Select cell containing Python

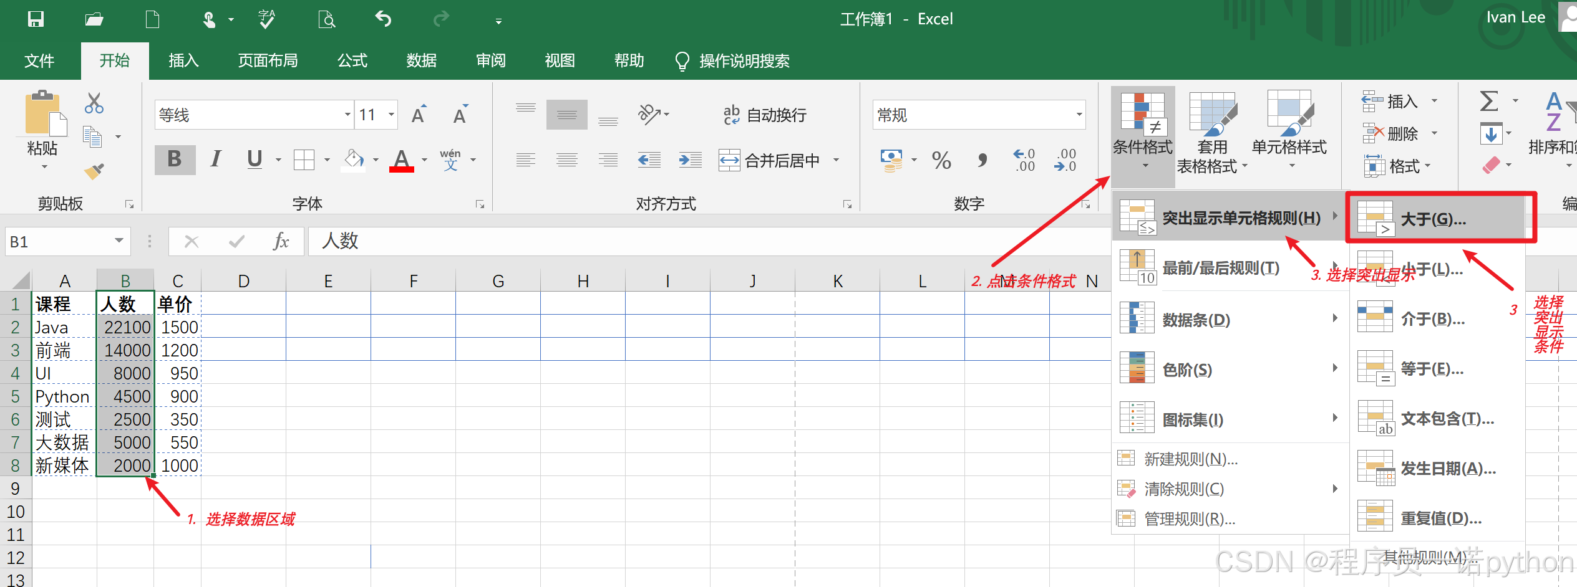click(x=64, y=396)
